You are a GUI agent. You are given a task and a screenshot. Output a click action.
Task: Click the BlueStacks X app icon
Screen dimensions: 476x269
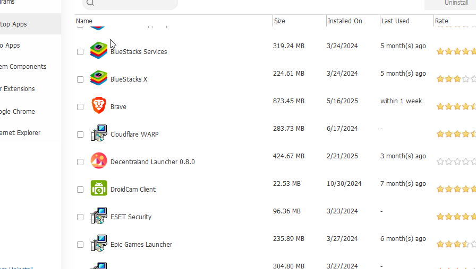pos(99,78)
